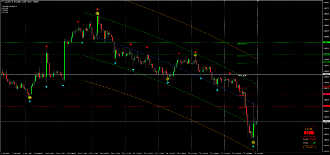Click the current price tag on the price axis
This screenshot has width=330, height=155.
click(326, 121)
